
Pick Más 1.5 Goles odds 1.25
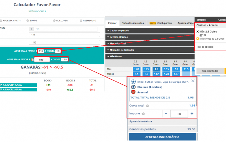(x=147, y=69)
